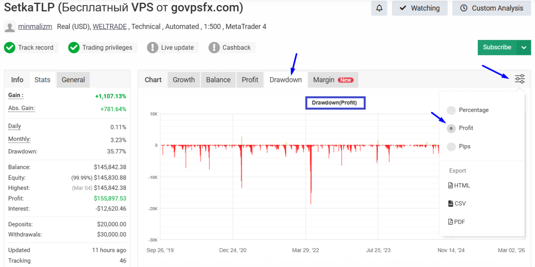This screenshot has width=535, height=267.
Task: Click the Live update warning icon
Action: pos(153,48)
